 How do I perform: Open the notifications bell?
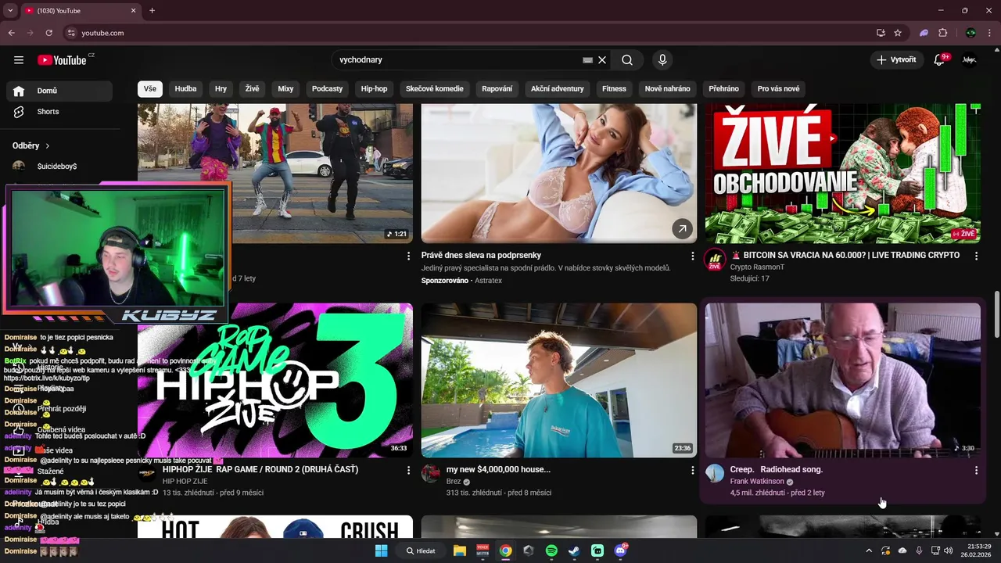940,60
